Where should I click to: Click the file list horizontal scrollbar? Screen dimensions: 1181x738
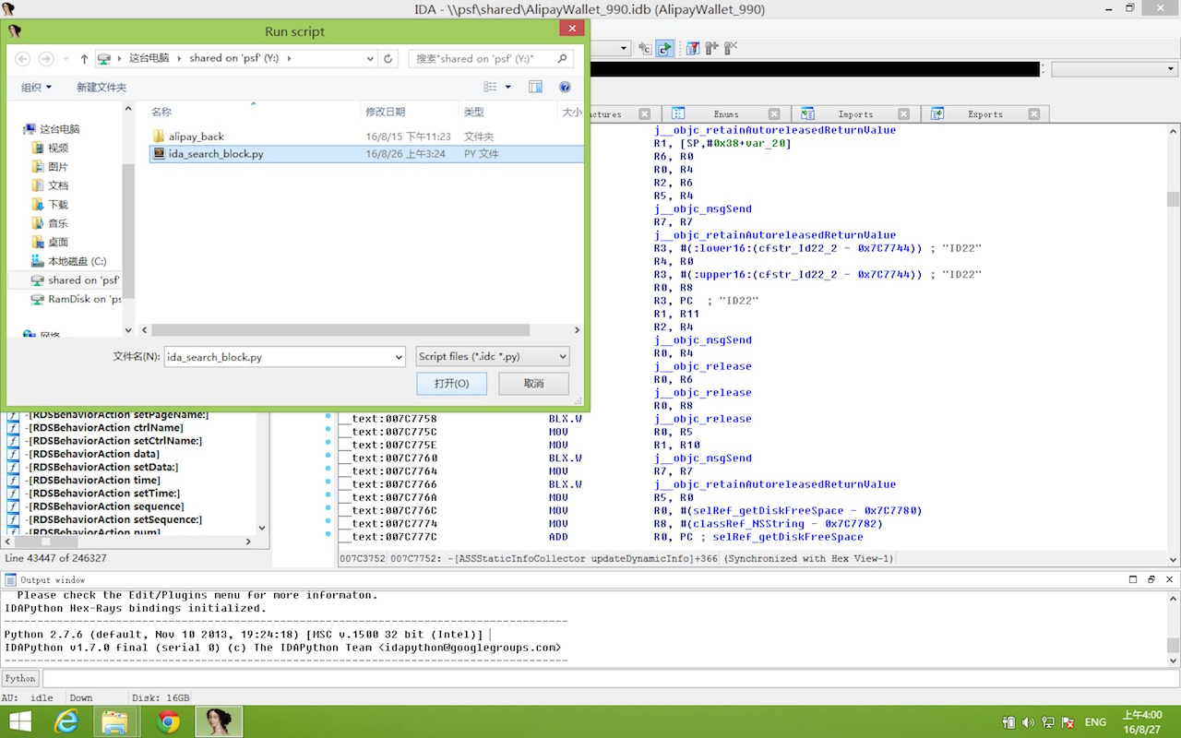tap(340, 329)
